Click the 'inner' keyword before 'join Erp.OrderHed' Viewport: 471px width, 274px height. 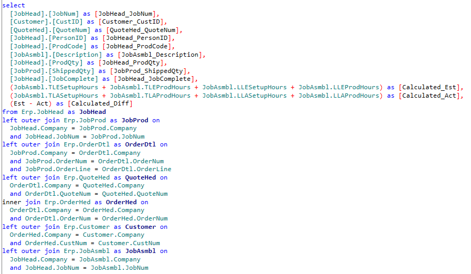coord(12,202)
